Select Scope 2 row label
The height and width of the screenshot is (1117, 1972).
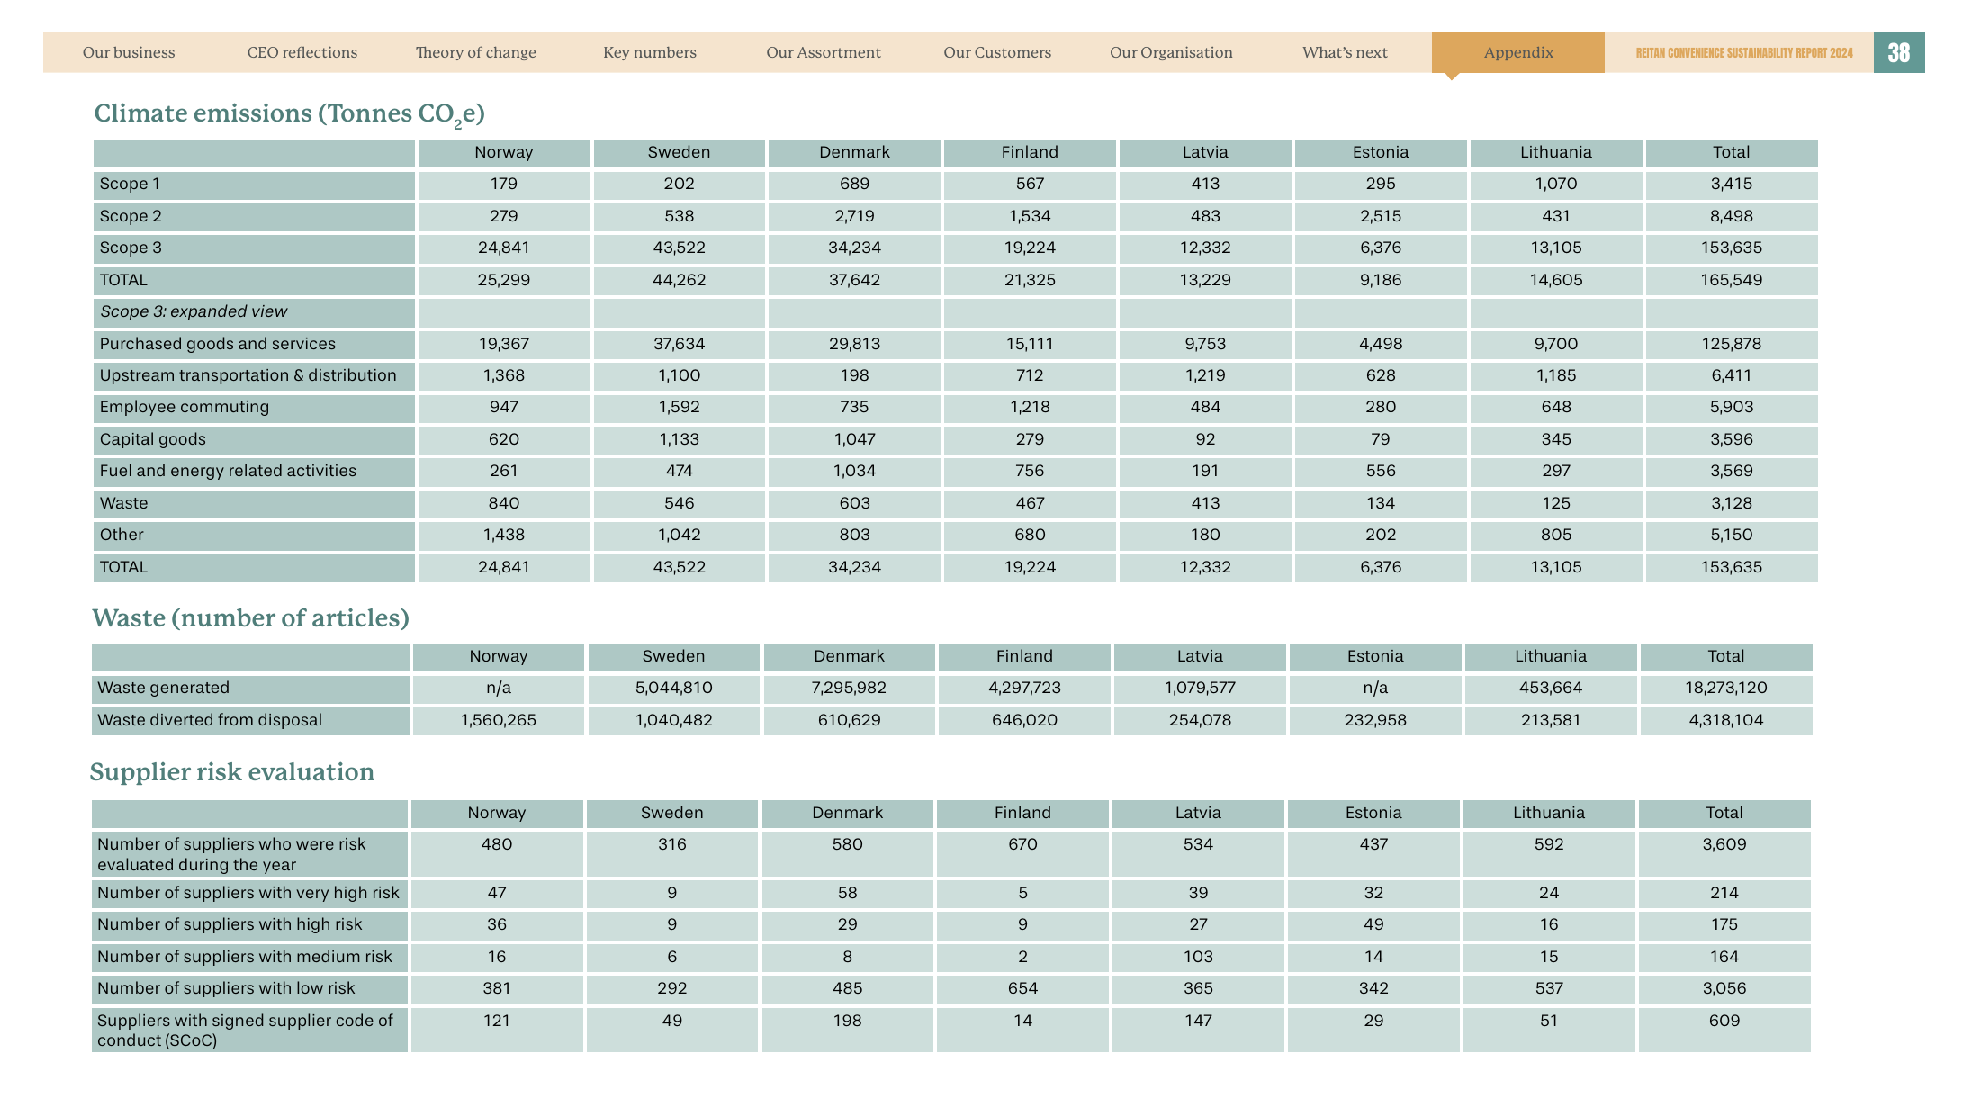pyautogui.click(x=254, y=216)
